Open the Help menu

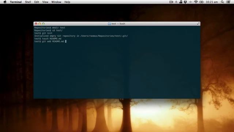(x=67, y=2)
